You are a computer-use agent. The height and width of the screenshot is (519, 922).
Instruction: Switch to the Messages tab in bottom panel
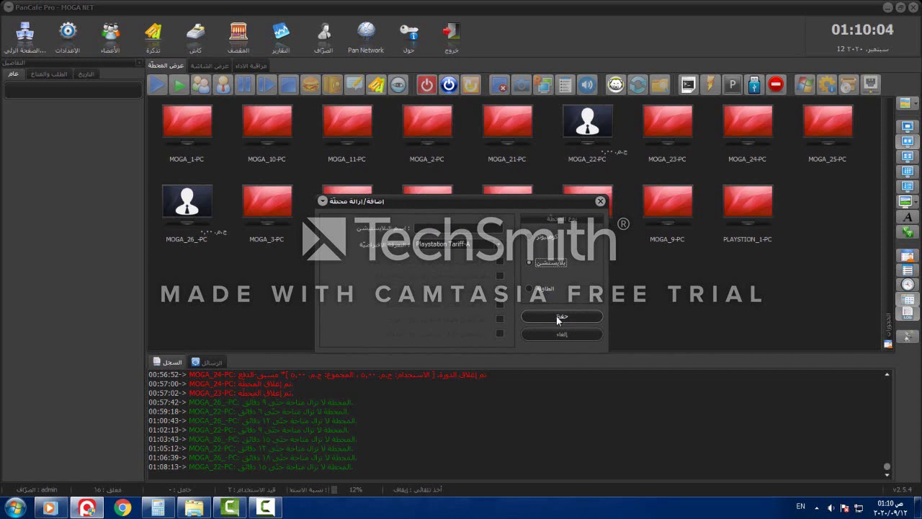point(207,362)
